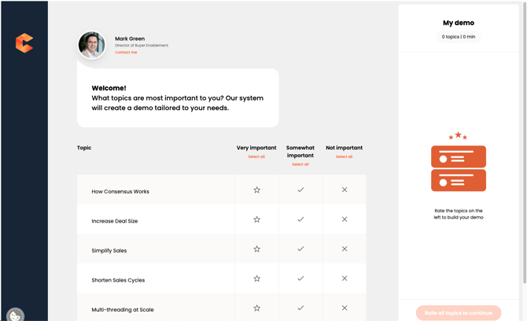Mark Simplify Sales as not important X
The width and height of the screenshot is (527, 321).
click(345, 249)
